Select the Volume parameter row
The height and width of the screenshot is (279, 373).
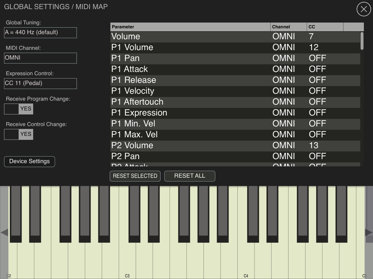point(235,37)
